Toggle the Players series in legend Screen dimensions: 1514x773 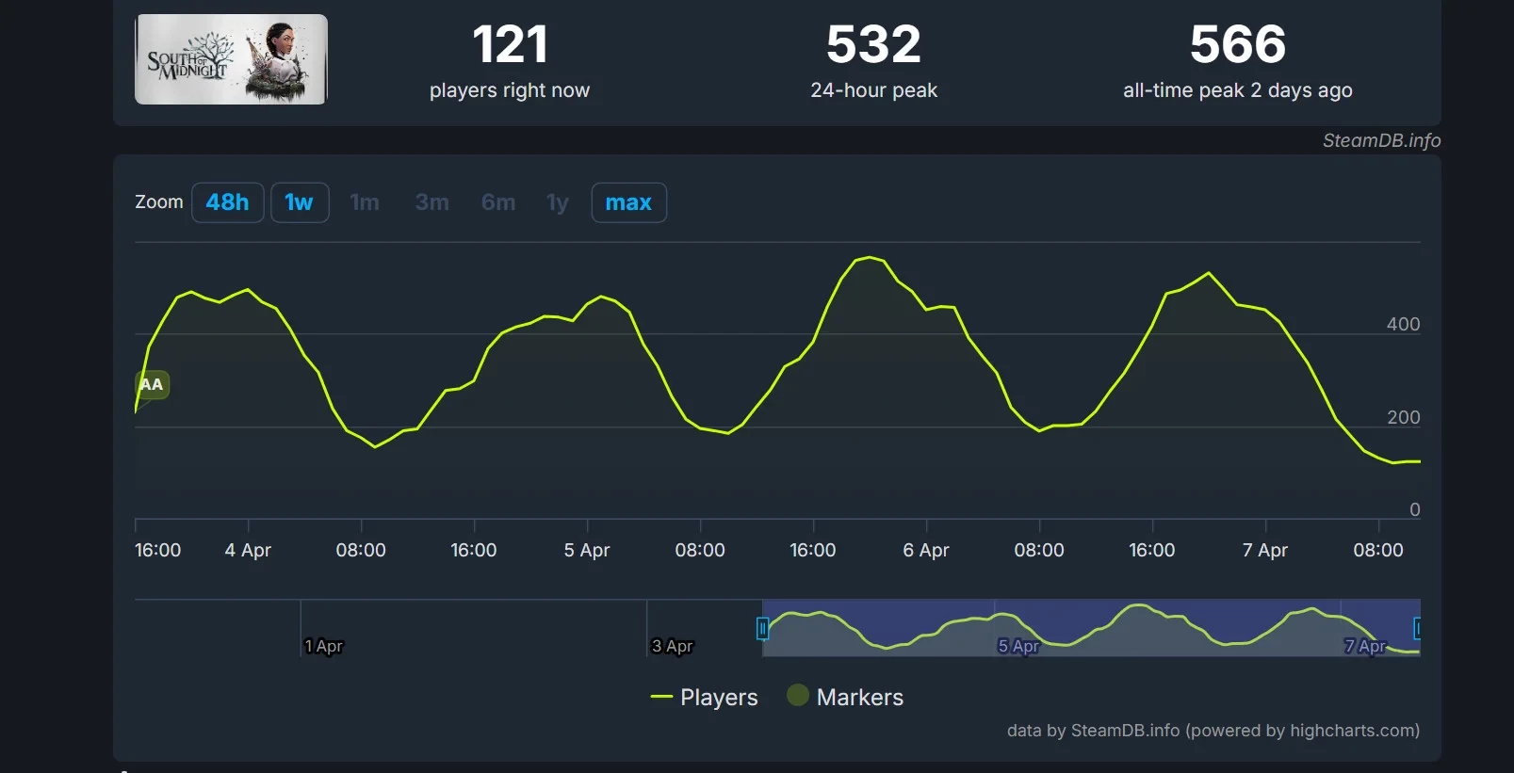[719, 698]
